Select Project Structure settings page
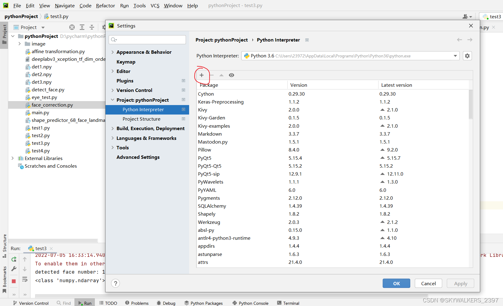The width and height of the screenshot is (503, 306). [141, 119]
